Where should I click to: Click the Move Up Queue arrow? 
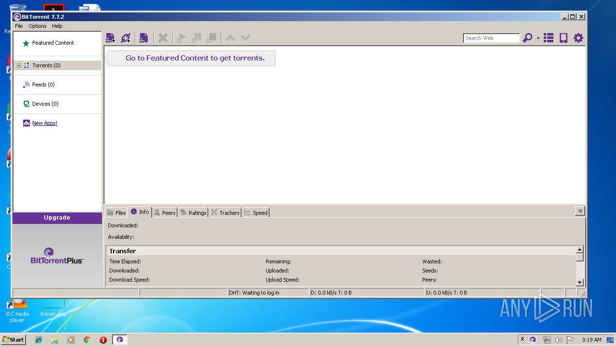(231, 38)
